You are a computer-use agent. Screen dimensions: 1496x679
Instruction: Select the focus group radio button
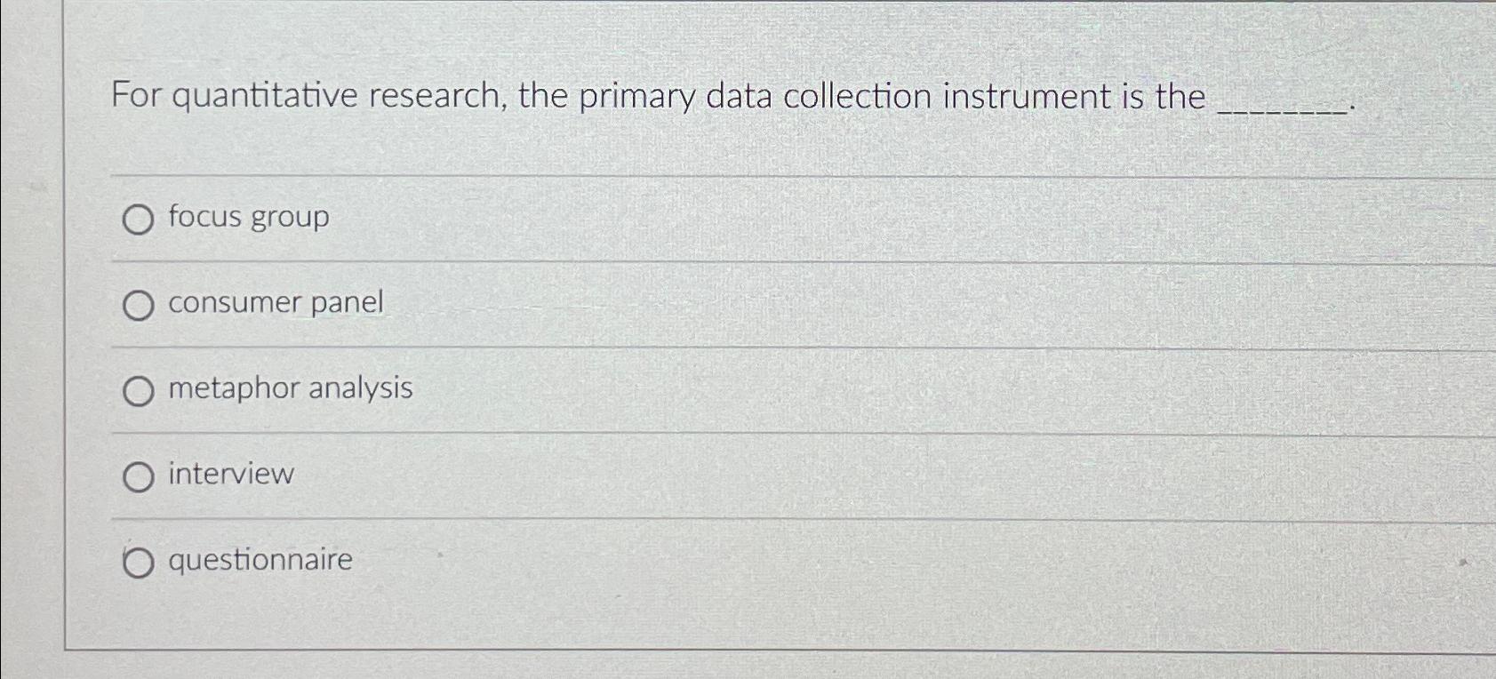click(x=139, y=218)
